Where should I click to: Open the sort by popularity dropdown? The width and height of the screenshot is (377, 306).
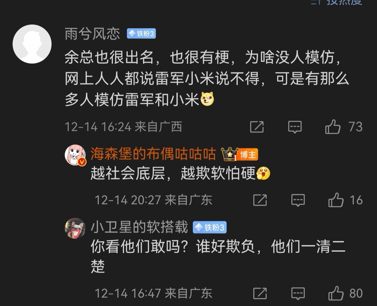tap(337, 2)
